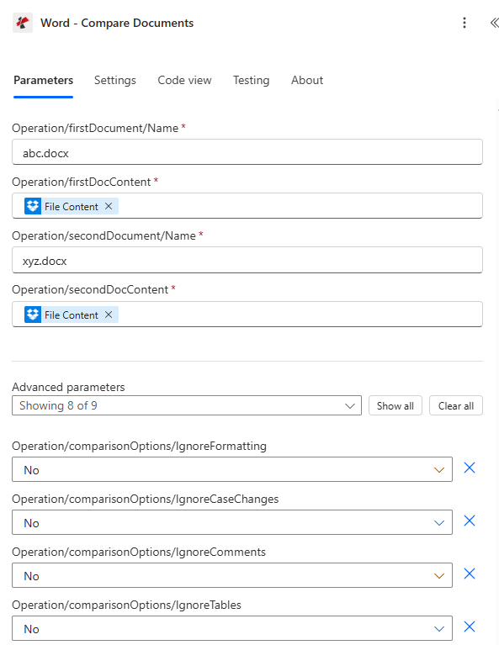Remove the IgnoreCaseChanges parameter
The height and width of the screenshot is (645, 499).
(470, 521)
